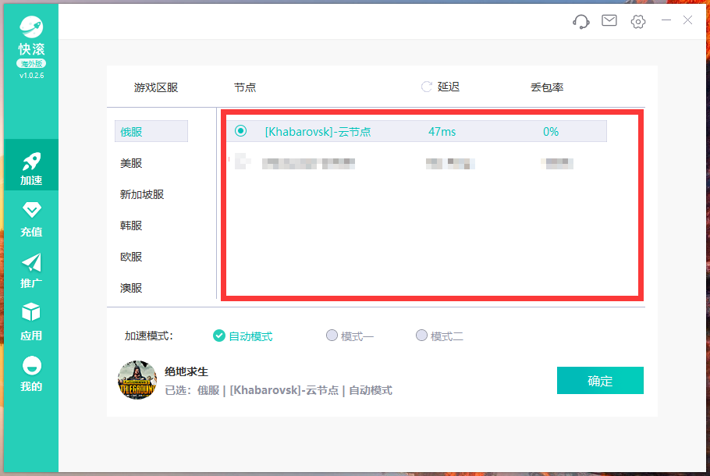The width and height of the screenshot is (710, 476).
Task: Select the 韩服 game region
Action: [x=131, y=226]
